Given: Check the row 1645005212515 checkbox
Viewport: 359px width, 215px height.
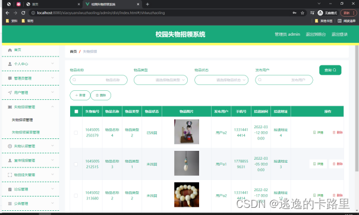Looking at the screenshot, I should [x=76, y=165].
